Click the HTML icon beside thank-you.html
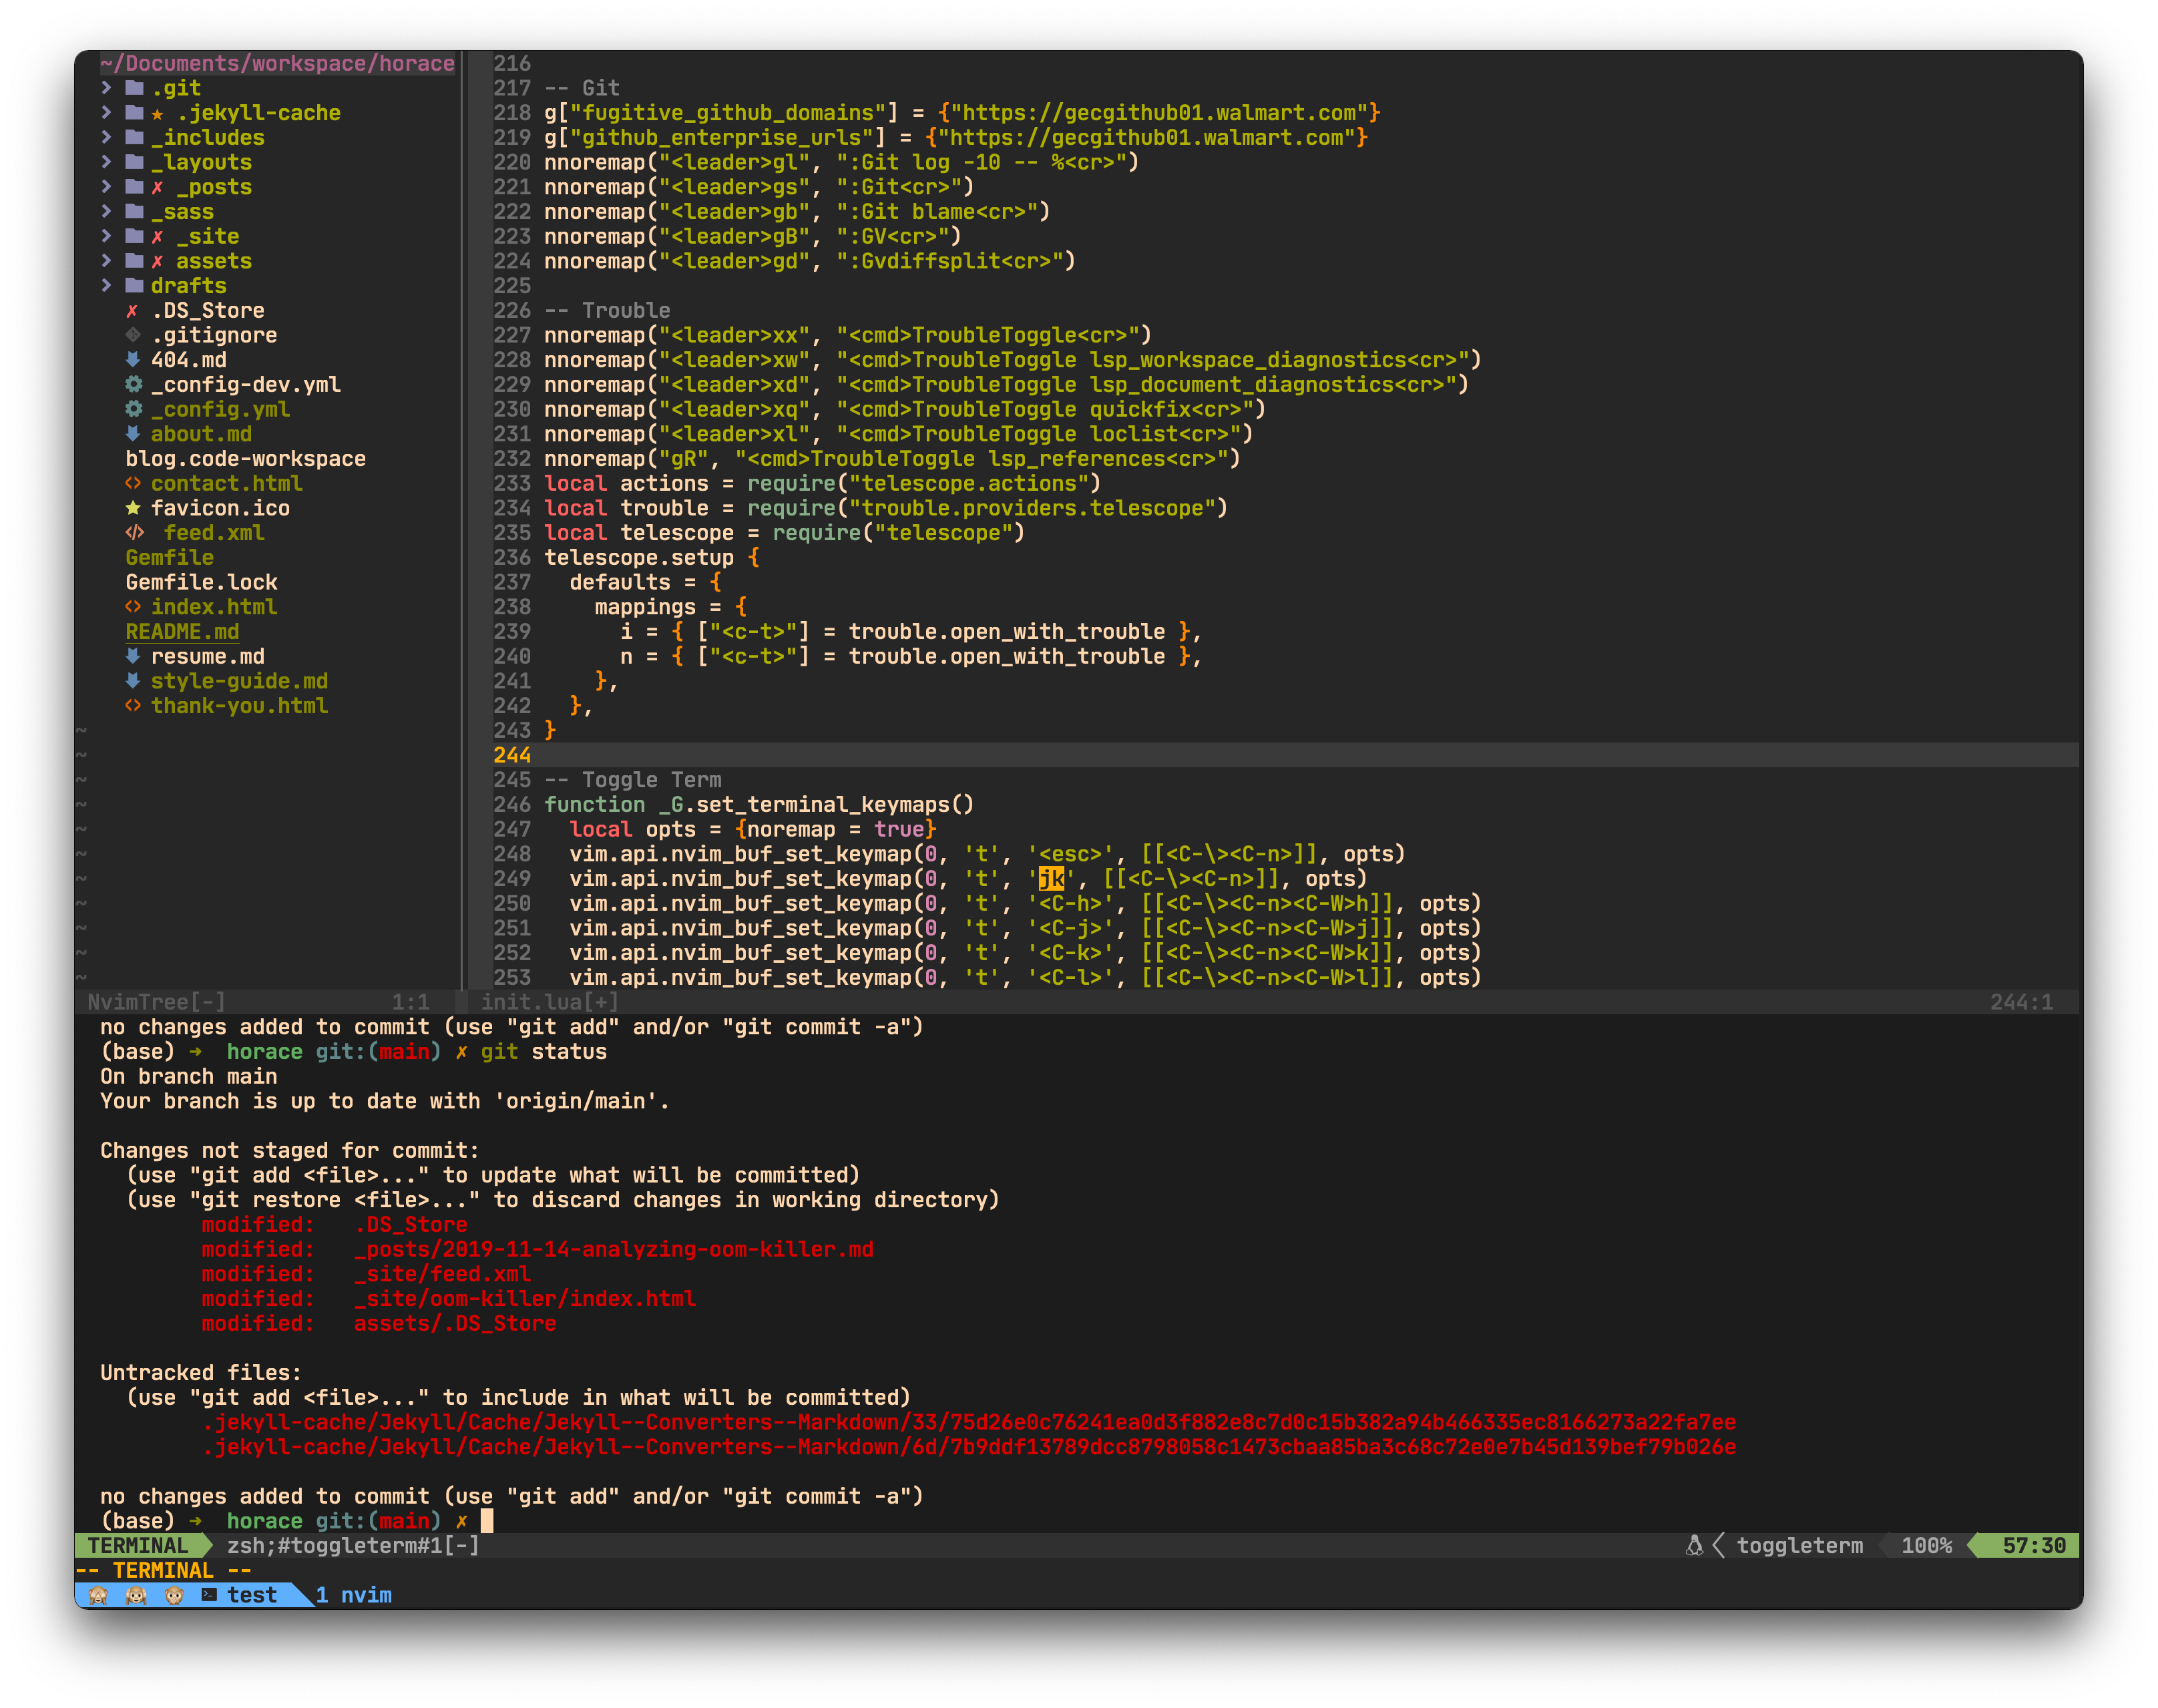This screenshot has height=1708, width=2158. tap(133, 705)
